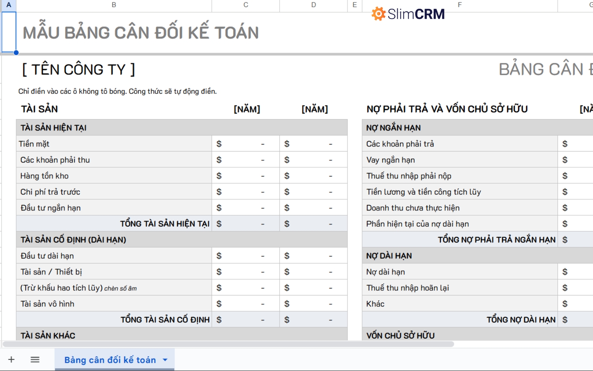This screenshot has height=371, width=593.
Task: Select Tài sản vô hình value in column C
Action: tap(246, 304)
